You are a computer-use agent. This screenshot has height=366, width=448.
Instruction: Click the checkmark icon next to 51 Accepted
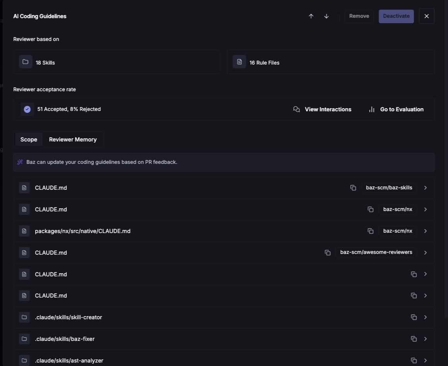pyautogui.click(x=27, y=109)
